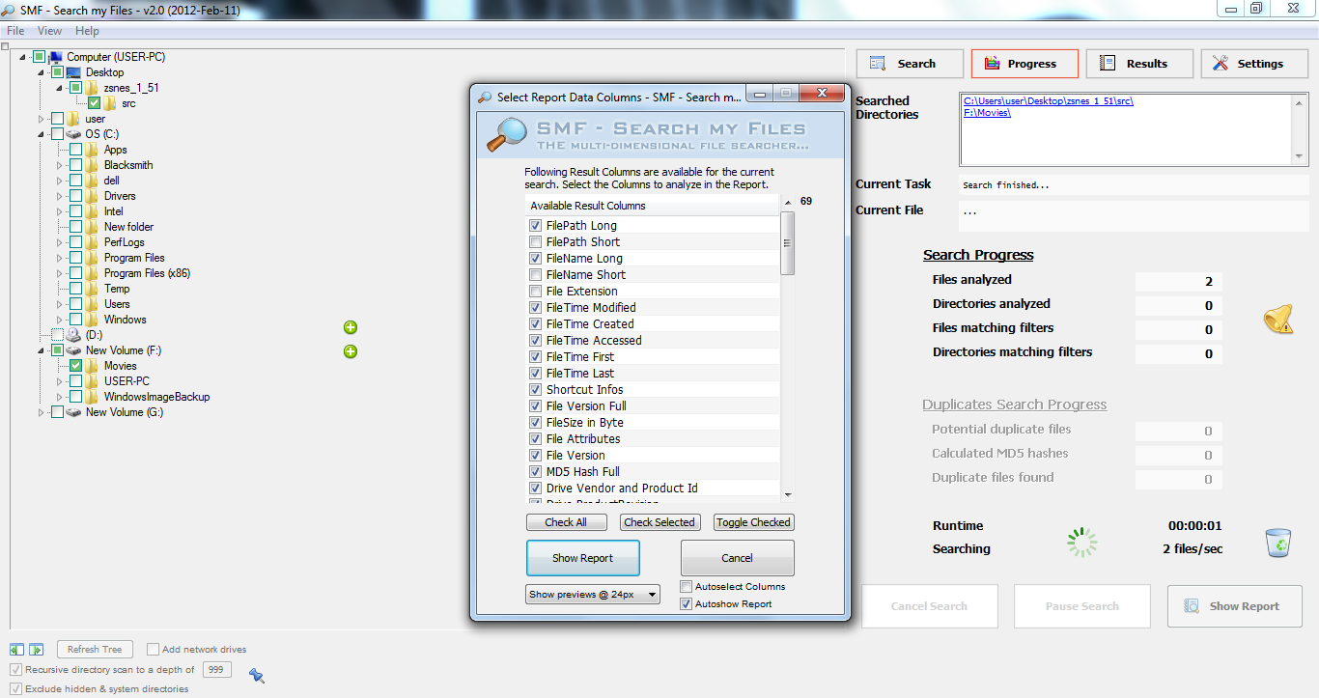Click the Movies folder icon
1319x698 pixels.
[x=92, y=366]
